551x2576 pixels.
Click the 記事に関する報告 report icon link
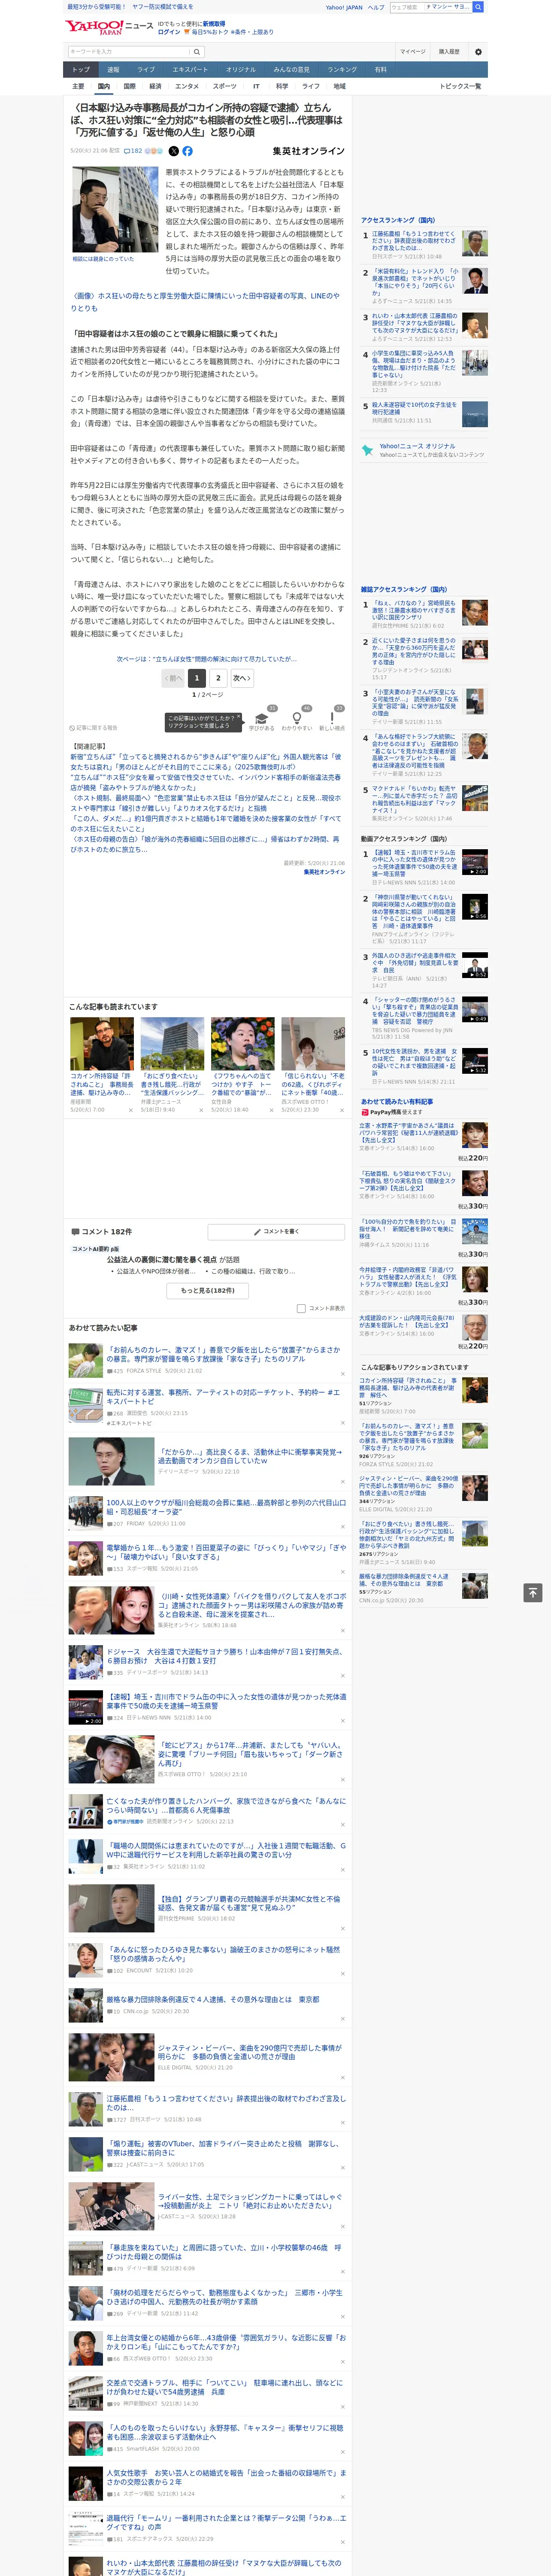click(x=94, y=728)
